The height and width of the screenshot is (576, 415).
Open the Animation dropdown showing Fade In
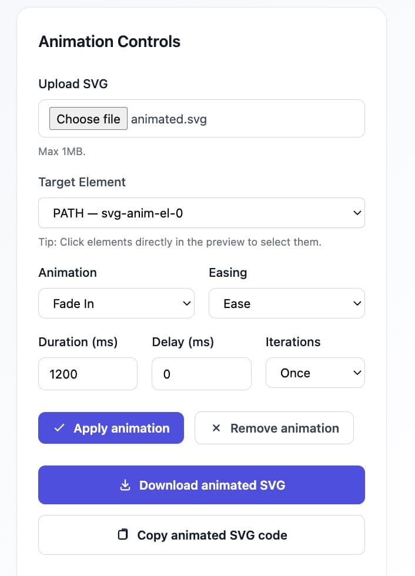tap(116, 303)
